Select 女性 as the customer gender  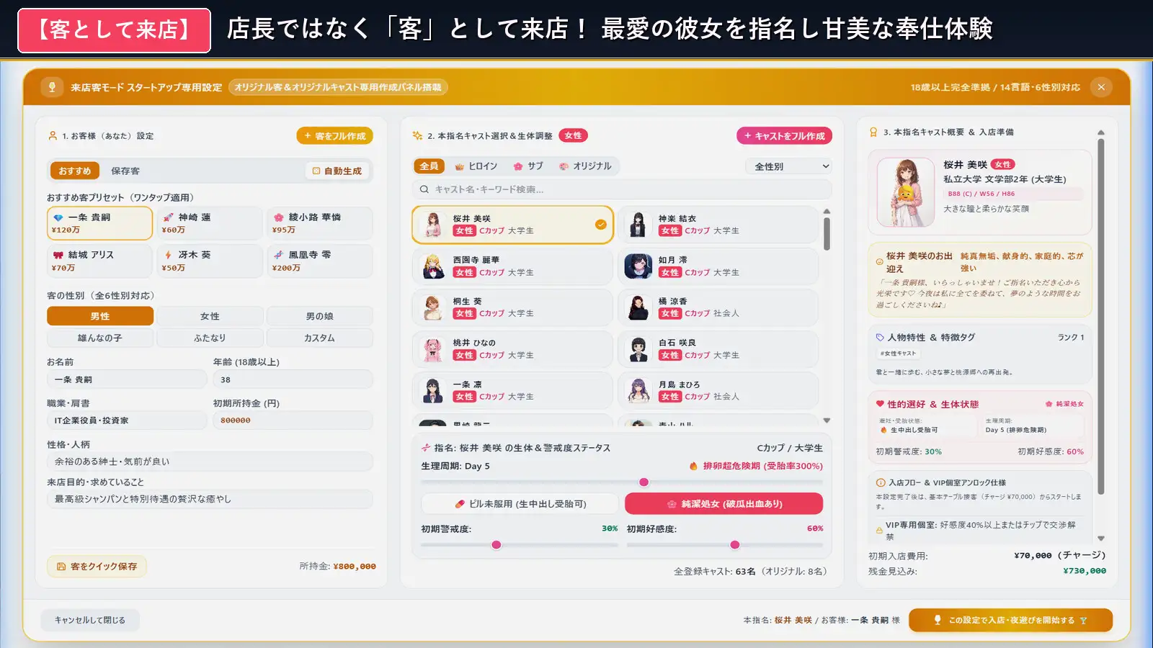tap(210, 316)
